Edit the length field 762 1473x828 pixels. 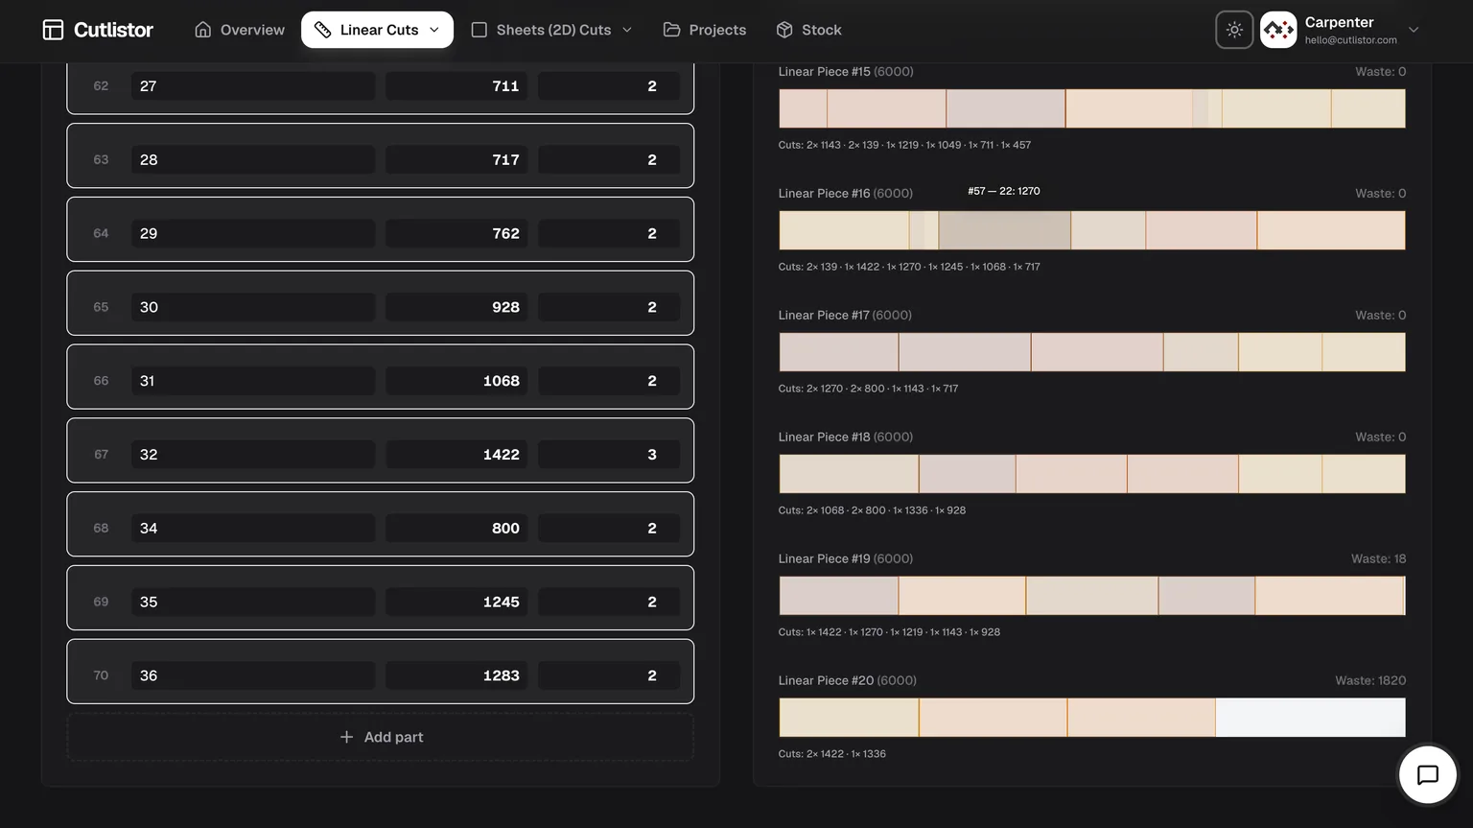456,233
